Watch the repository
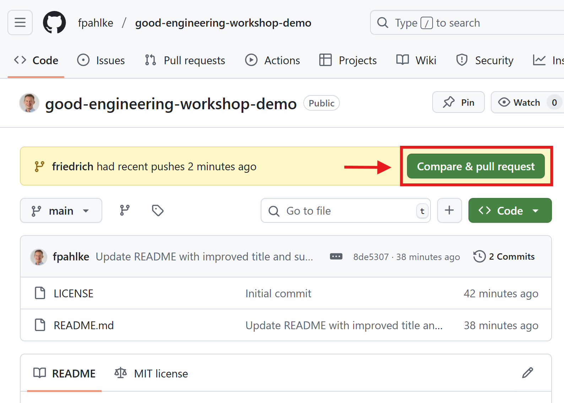564x403 pixels. (x=520, y=103)
